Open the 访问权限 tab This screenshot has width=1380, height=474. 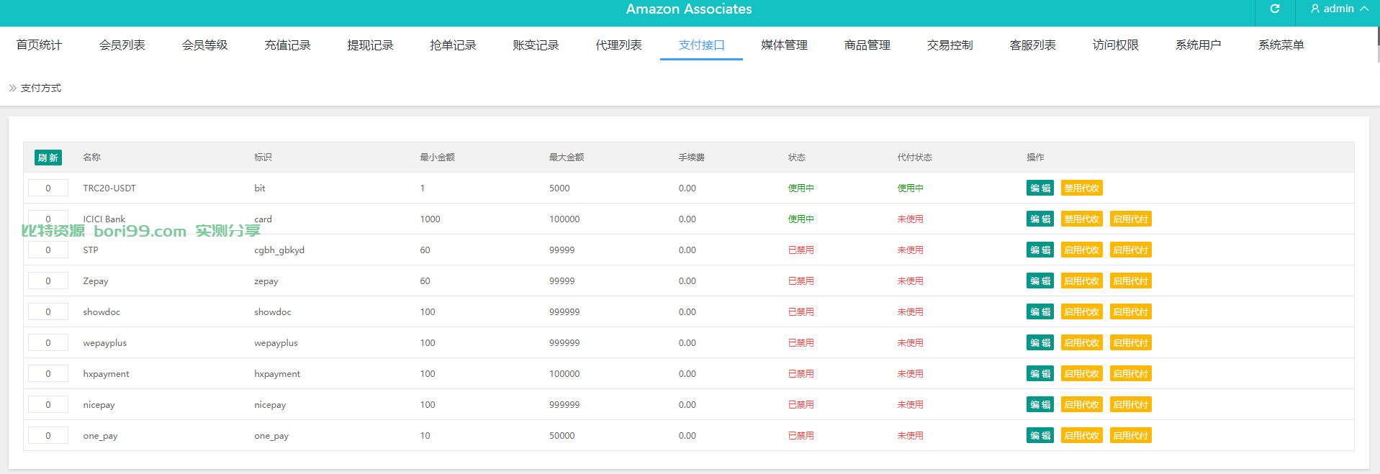[x=1116, y=45]
